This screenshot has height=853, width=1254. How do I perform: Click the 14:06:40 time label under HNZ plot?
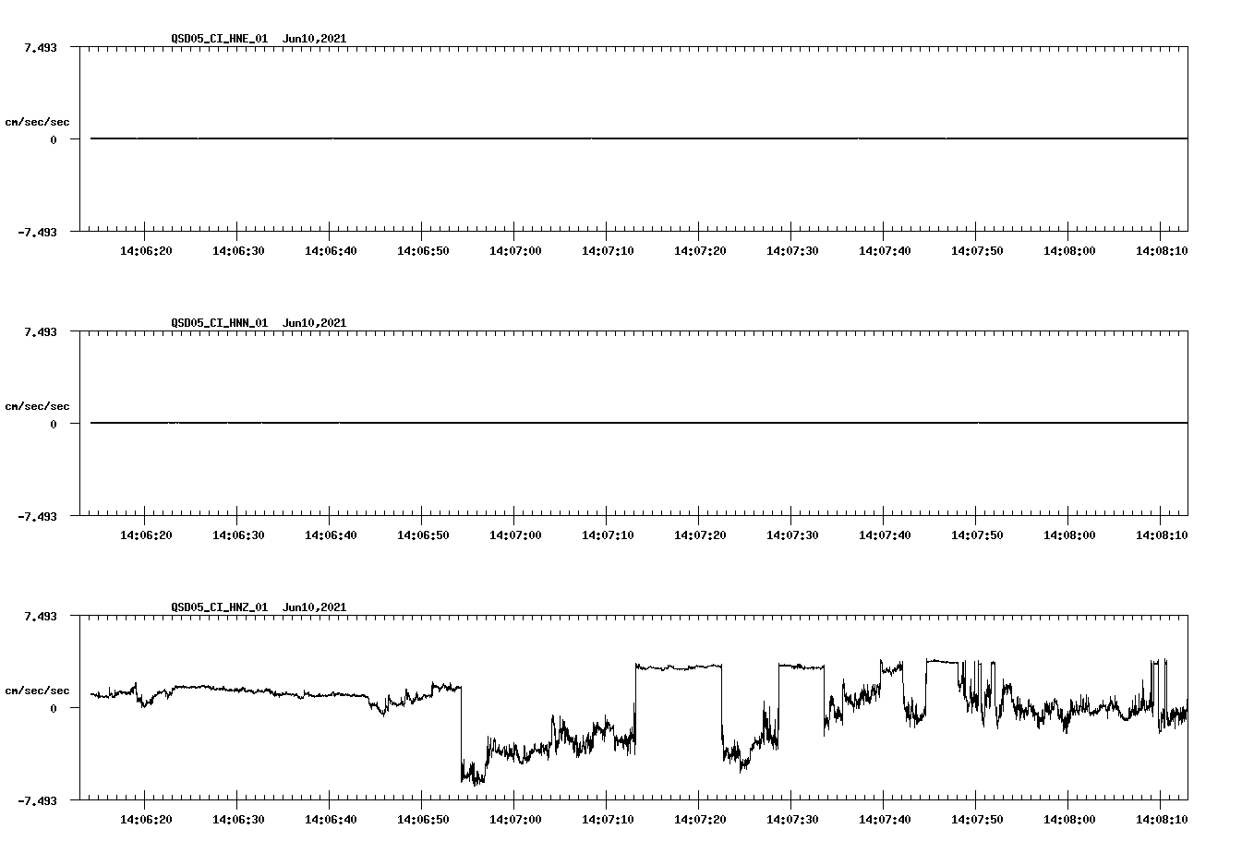[331, 820]
